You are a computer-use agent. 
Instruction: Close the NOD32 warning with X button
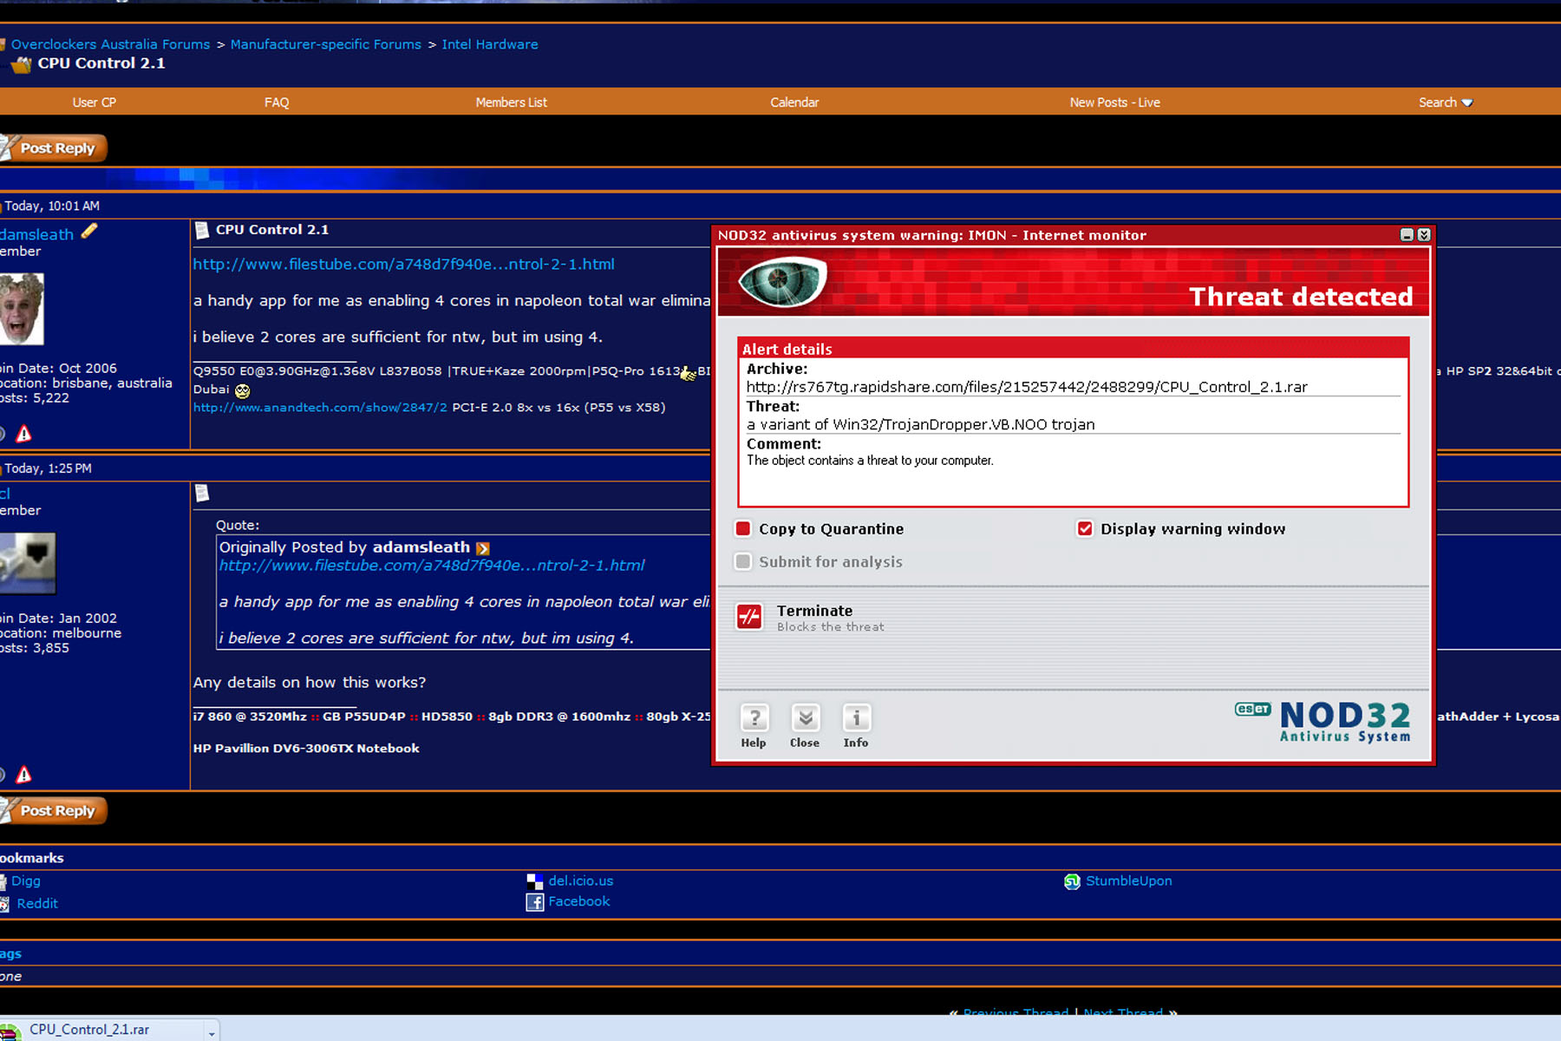click(1424, 235)
